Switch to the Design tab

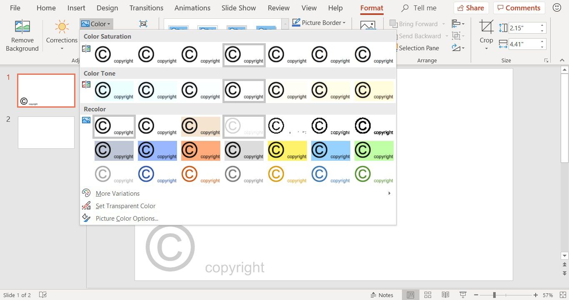(x=107, y=8)
